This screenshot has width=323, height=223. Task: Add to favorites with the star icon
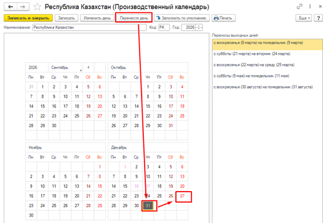(x=37, y=7)
